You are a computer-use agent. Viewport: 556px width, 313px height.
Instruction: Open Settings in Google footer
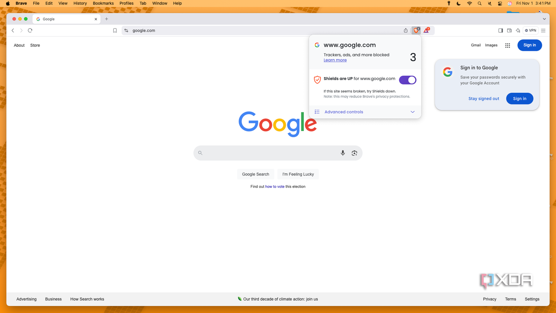click(532, 299)
